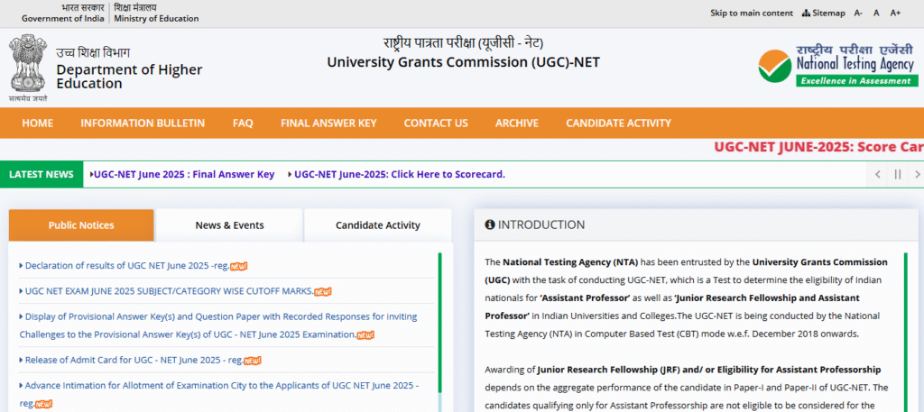Select the Public Notices tab
The height and width of the screenshot is (412, 924).
click(81, 224)
